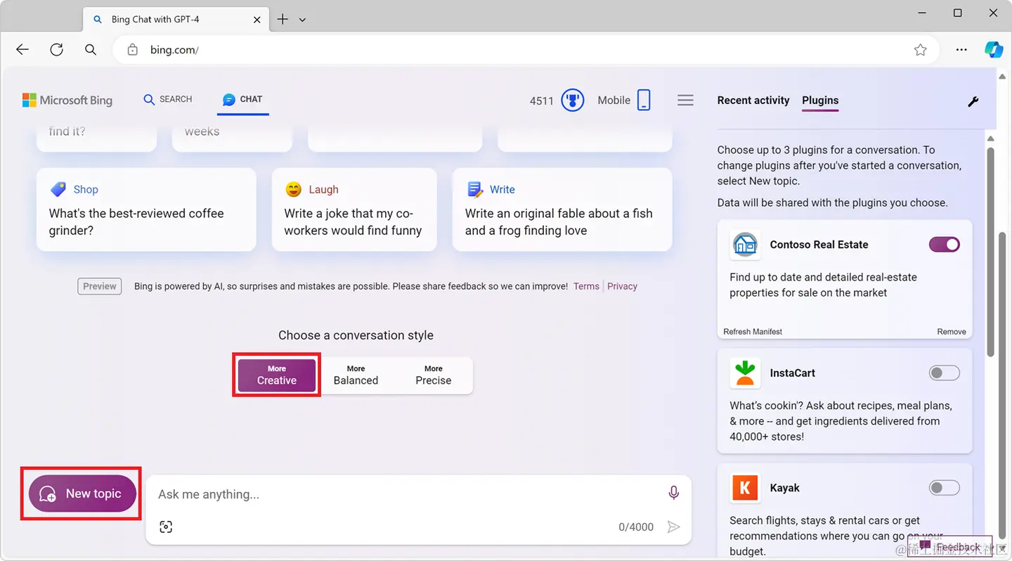Screen dimensions: 1012x561
Task: Choose the More Creative conversation style
Action: click(277, 375)
